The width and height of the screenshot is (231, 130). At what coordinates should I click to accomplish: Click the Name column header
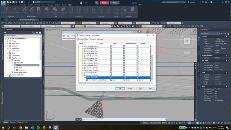click(81, 44)
